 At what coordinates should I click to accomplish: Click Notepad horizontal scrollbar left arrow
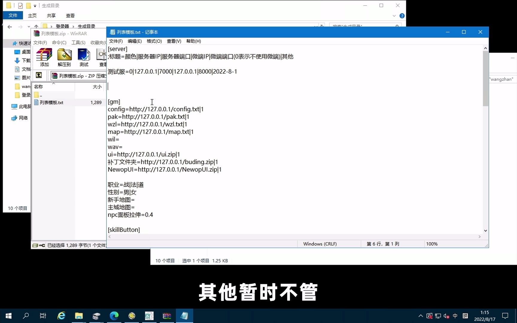110,237
